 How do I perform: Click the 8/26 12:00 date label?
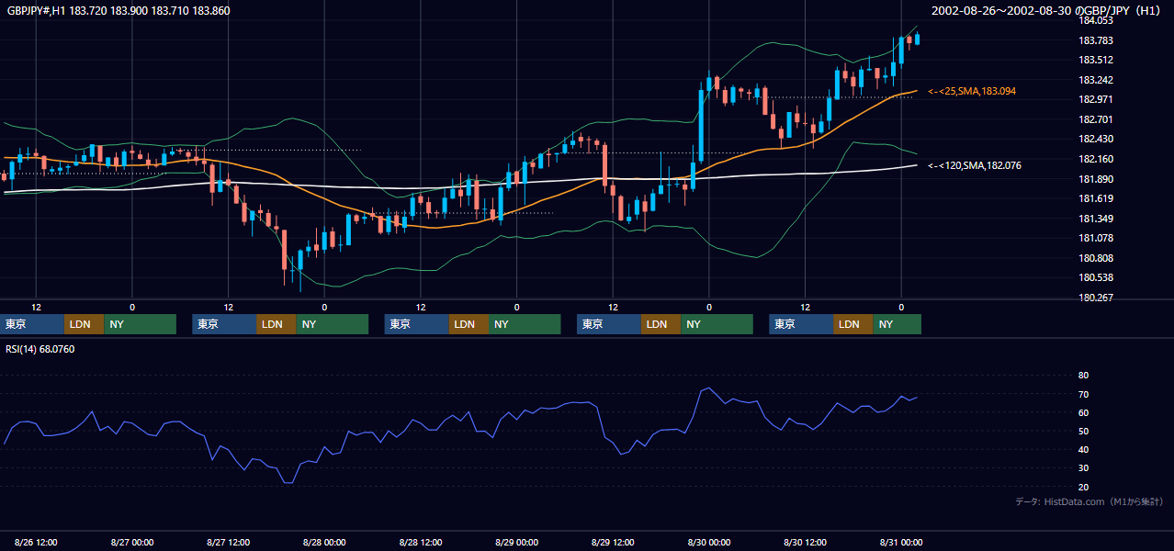[37, 542]
